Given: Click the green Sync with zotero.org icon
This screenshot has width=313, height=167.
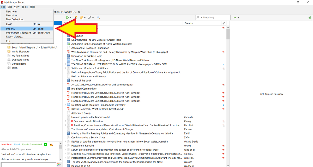Looking at the screenshot, I should 310,17.
